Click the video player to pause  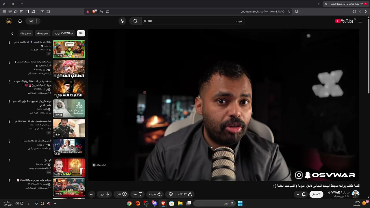[224, 105]
